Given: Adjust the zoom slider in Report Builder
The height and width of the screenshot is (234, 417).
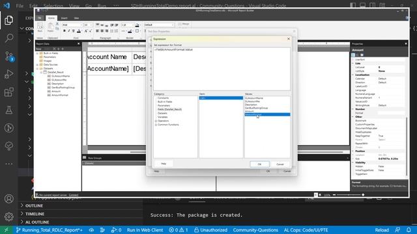Looking at the screenshot, I should pos(349,195).
